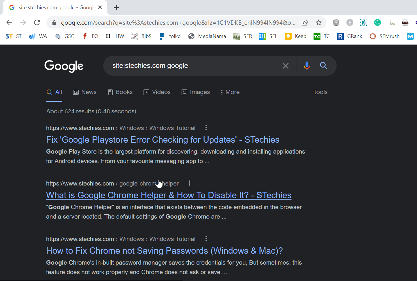The height and width of the screenshot is (281, 417).
Task: Click the browser forward arrow
Action: [23, 22]
